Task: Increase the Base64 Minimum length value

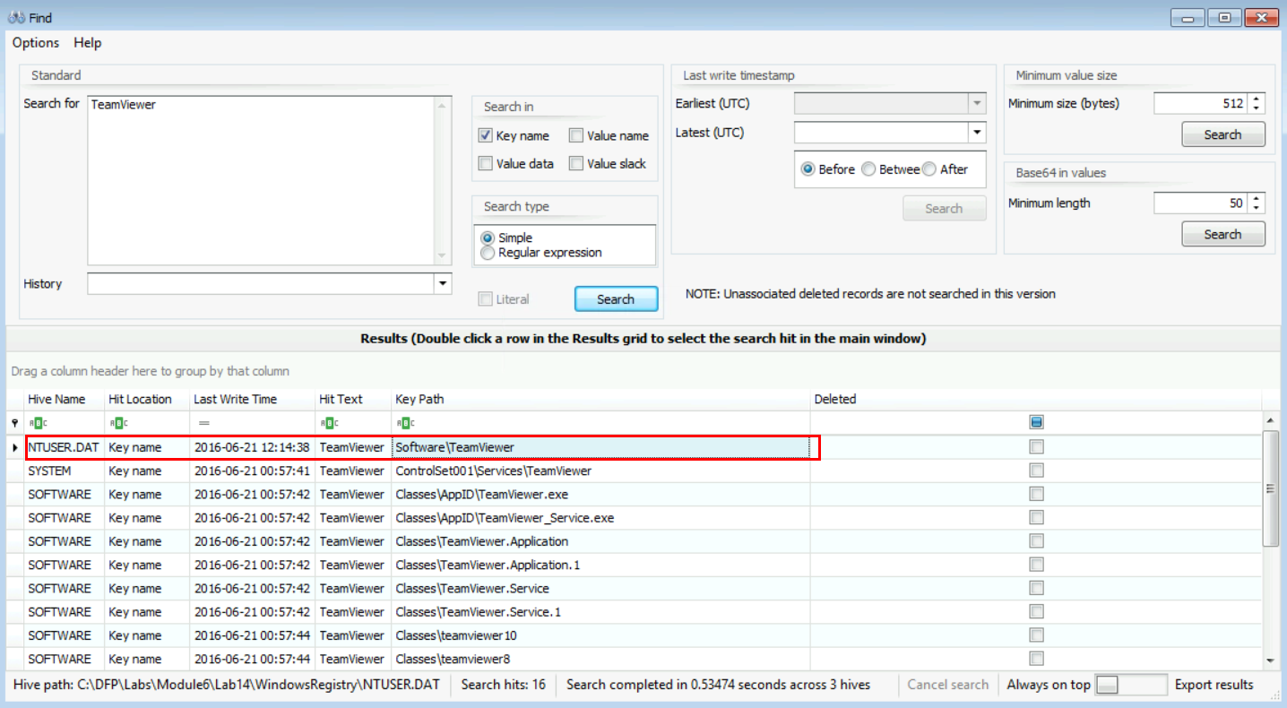Action: (1257, 198)
